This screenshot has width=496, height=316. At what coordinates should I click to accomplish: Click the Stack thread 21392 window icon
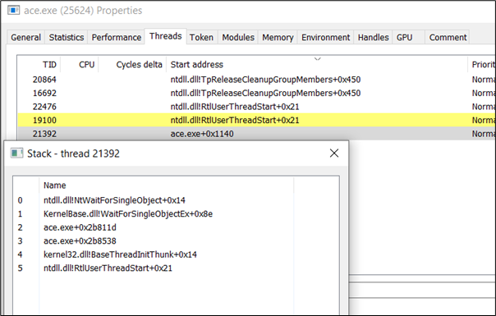pos(16,153)
